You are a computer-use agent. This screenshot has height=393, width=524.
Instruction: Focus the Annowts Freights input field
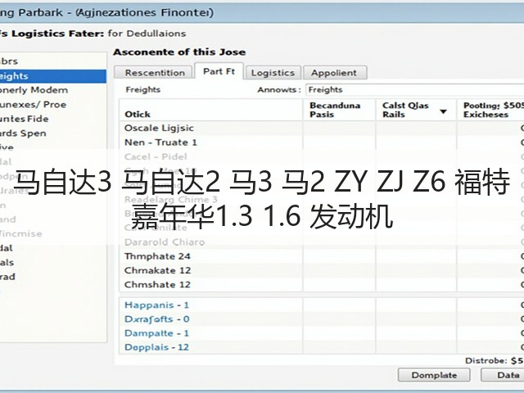click(414, 89)
